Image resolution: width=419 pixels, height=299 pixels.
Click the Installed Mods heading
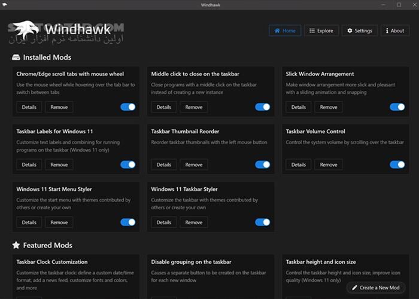[x=47, y=57]
